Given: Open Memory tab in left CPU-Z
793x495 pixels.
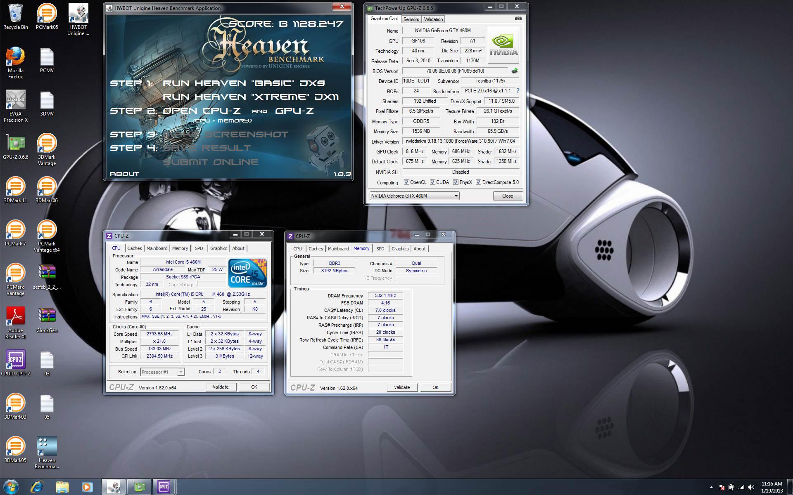Looking at the screenshot, I should pos(180,248).
